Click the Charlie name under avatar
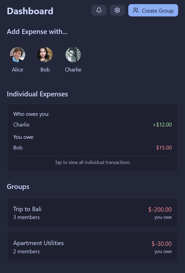 pyautogui.click(x=73, y=70)
